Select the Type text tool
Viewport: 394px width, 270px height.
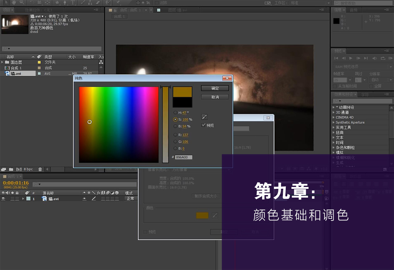click(72, 2)
